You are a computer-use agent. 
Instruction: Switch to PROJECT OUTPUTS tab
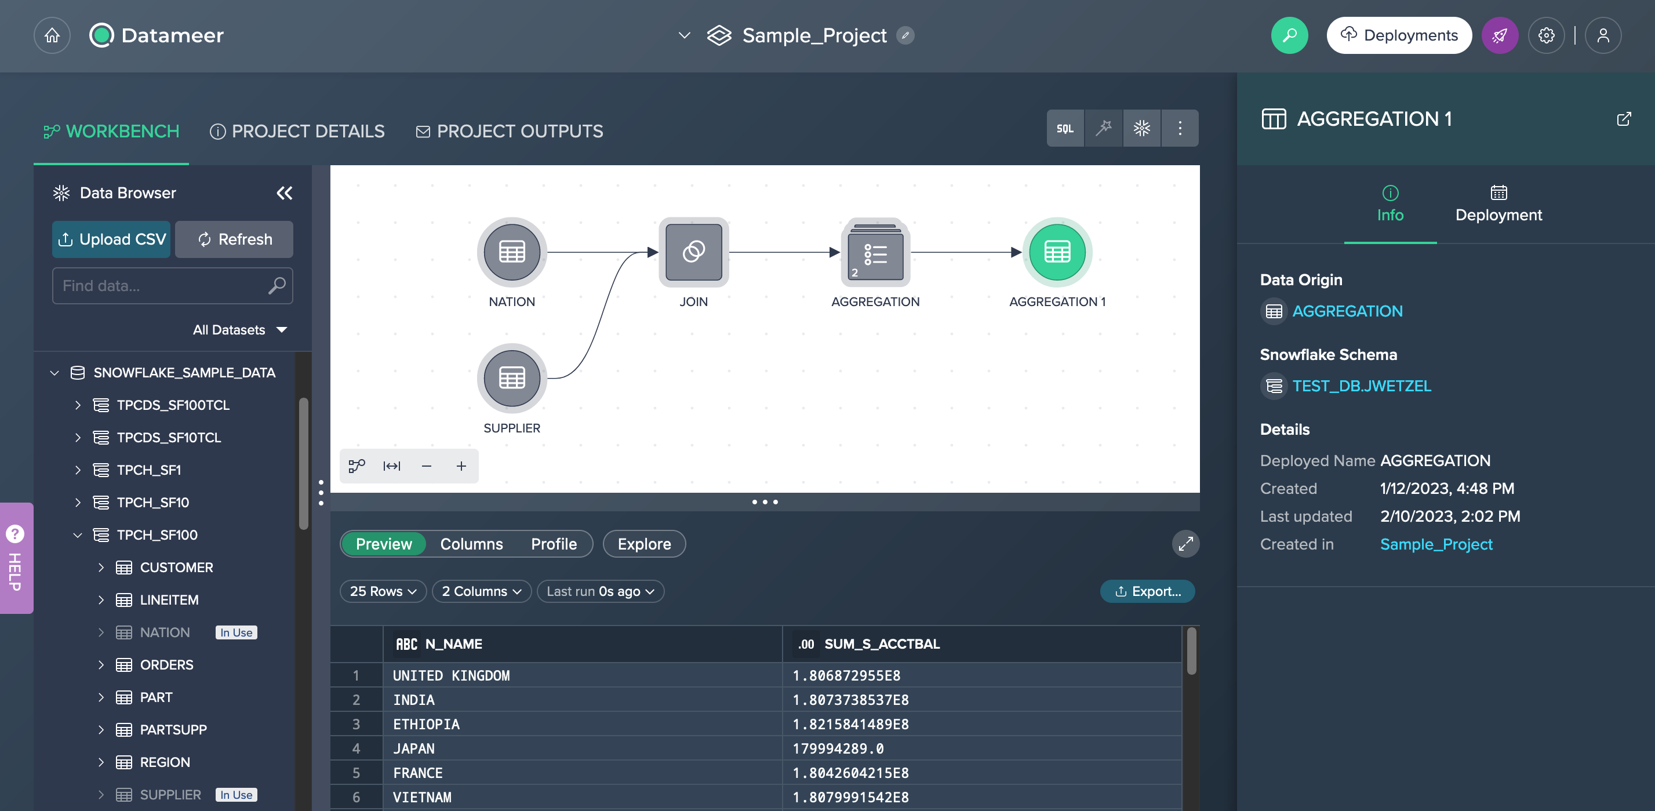pyautogui.click(x=510, y=132)
